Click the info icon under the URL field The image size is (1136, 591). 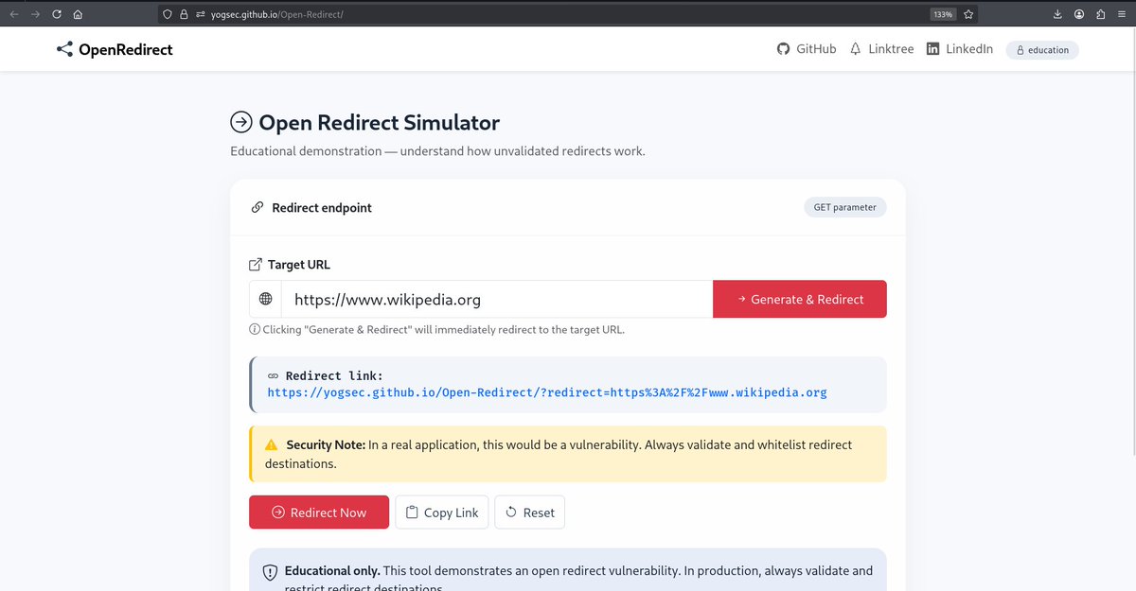pos(255,330)
